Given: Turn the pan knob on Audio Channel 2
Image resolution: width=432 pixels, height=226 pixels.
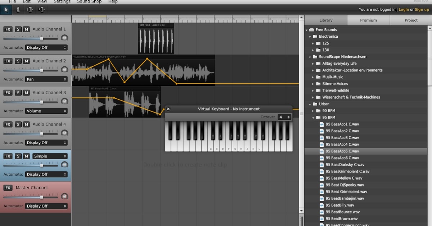Looking at the screenshot, I should coord(64,69).
